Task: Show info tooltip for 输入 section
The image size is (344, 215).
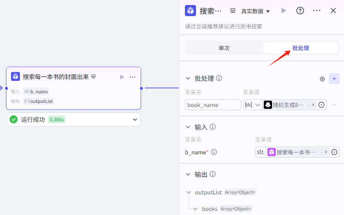Action: click(x=213, y=127)
